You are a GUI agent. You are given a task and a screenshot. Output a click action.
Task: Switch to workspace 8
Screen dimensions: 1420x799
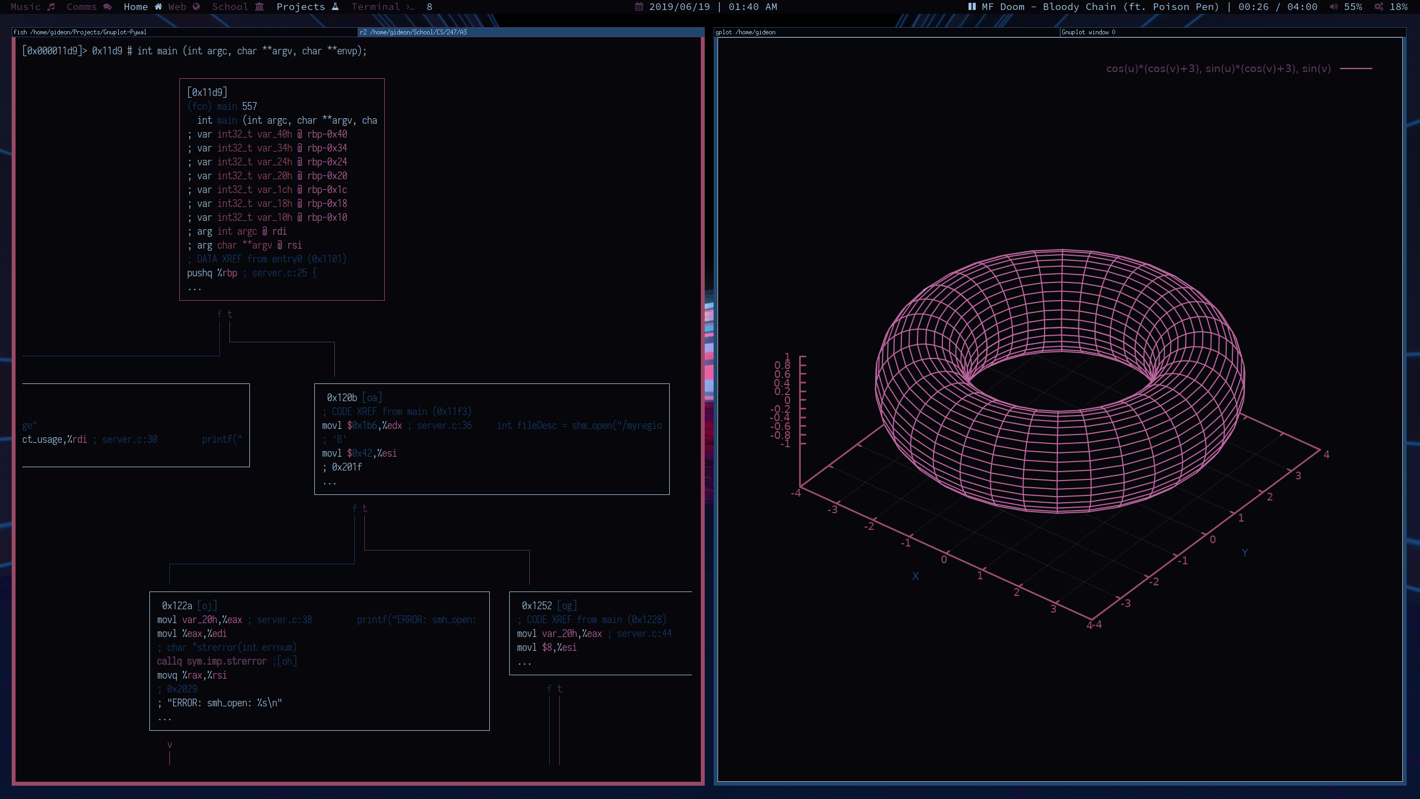click(429, 7)
